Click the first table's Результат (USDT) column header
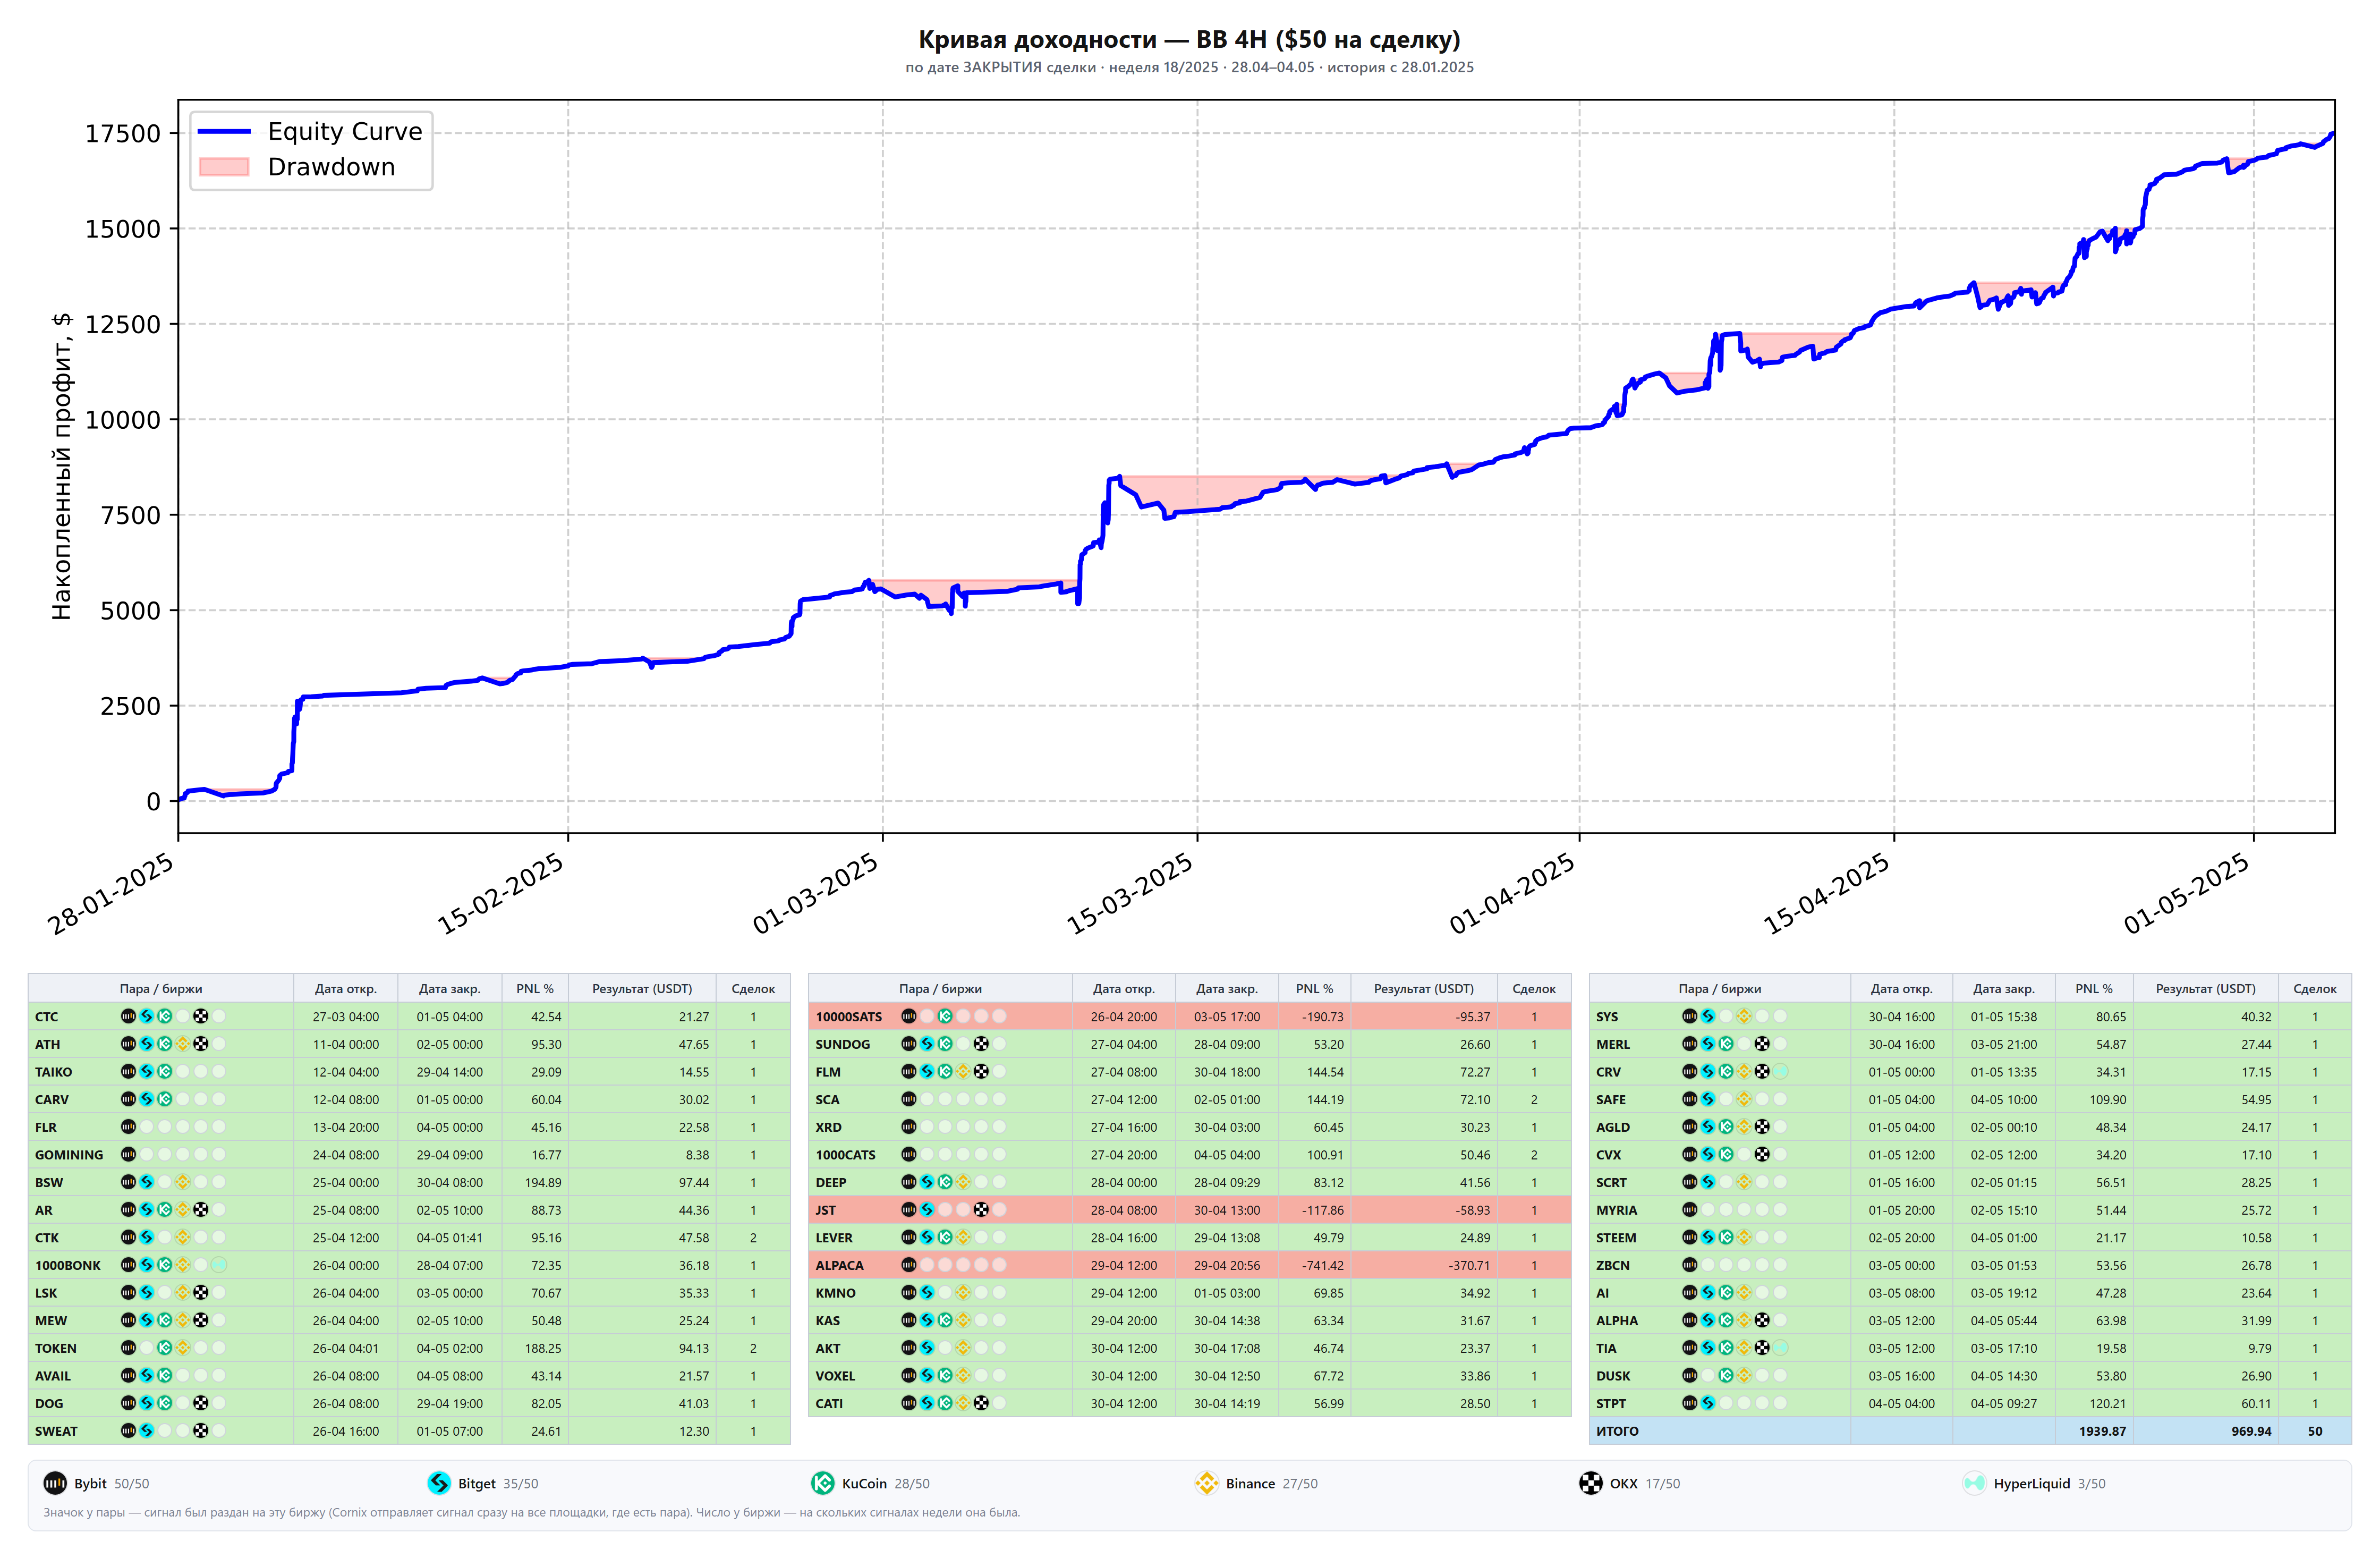The width and height of the screenshot is (2380, 1550). tap(642, 988)
